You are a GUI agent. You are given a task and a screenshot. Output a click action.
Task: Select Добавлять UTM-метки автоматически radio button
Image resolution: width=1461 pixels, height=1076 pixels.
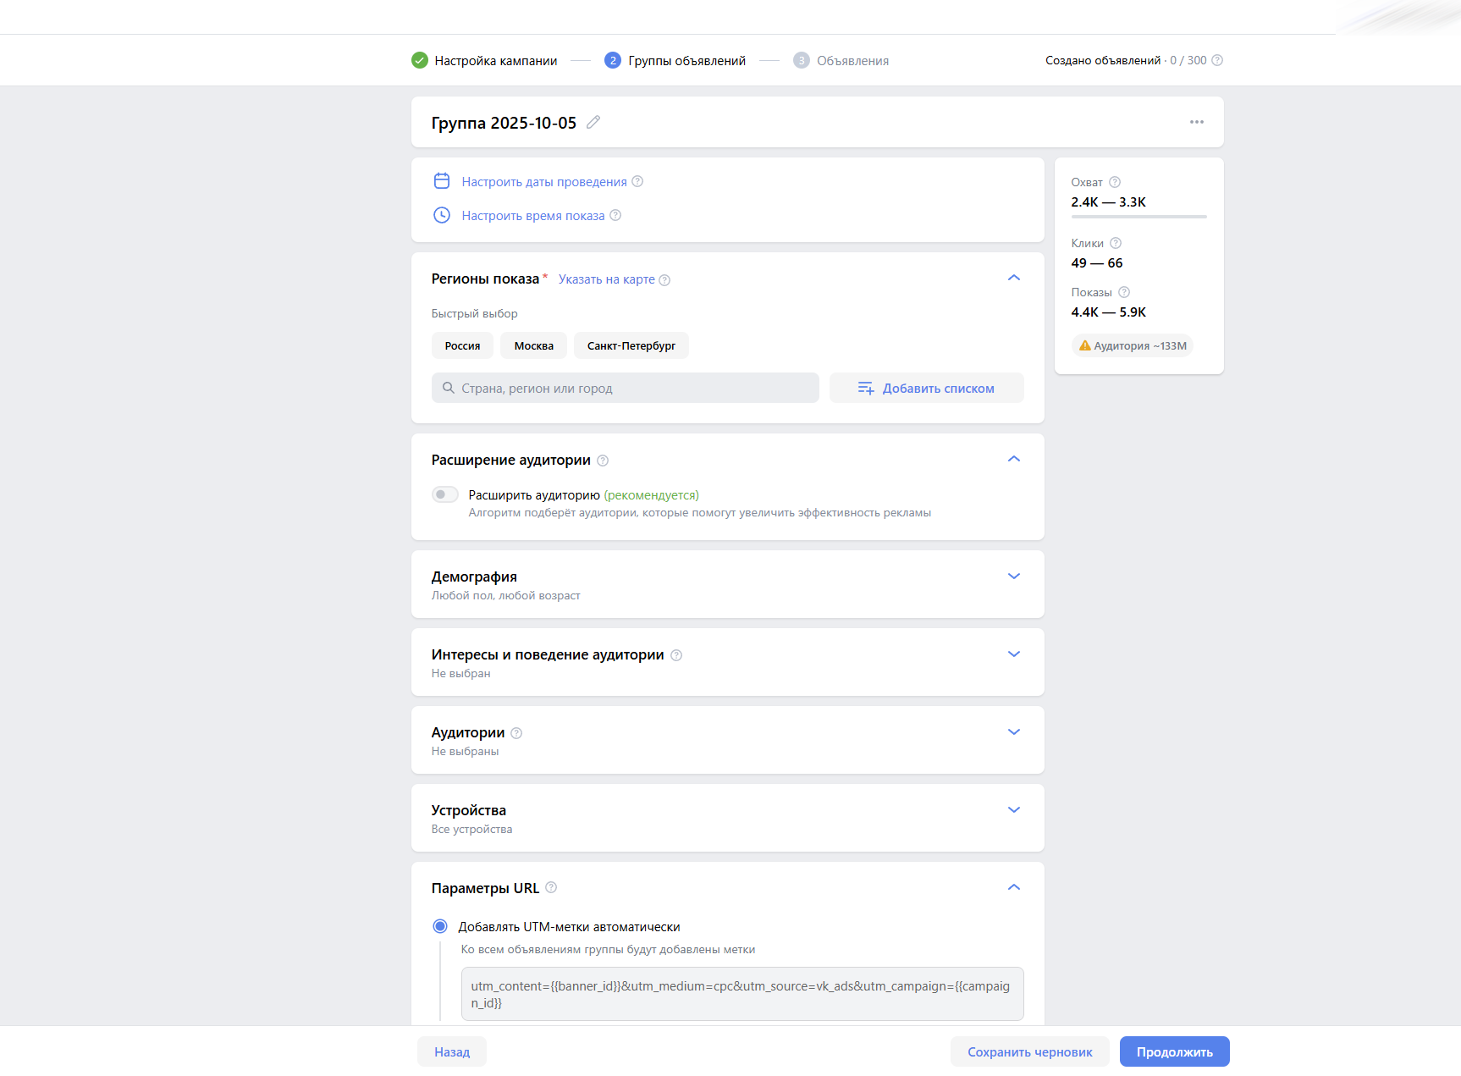tap(439, 926)
